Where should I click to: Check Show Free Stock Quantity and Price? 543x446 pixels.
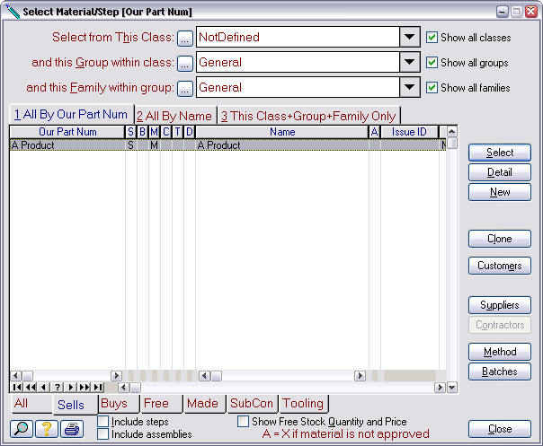coord(243,422)
